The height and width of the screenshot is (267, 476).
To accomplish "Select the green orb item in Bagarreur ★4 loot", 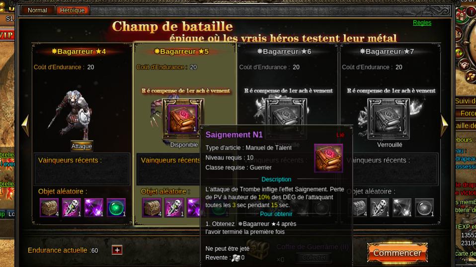I will point(116,208).
